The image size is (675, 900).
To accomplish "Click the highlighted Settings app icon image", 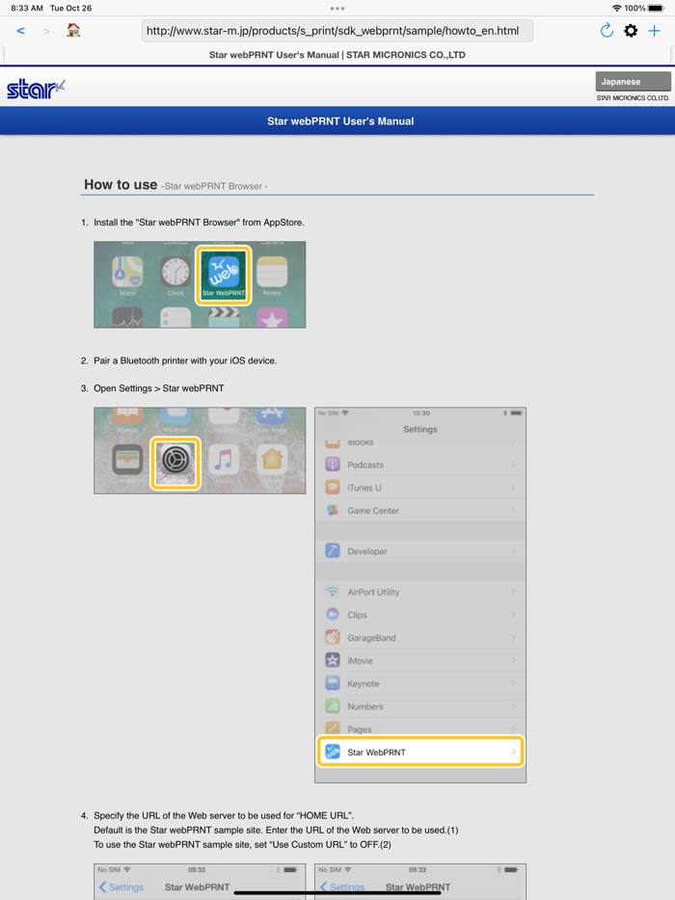I will (x=175, y=463).
